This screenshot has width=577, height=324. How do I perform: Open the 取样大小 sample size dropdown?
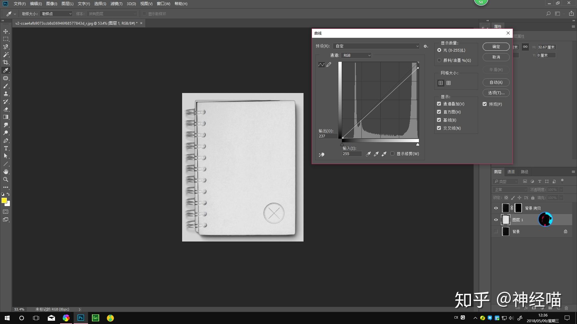[56, 14]
